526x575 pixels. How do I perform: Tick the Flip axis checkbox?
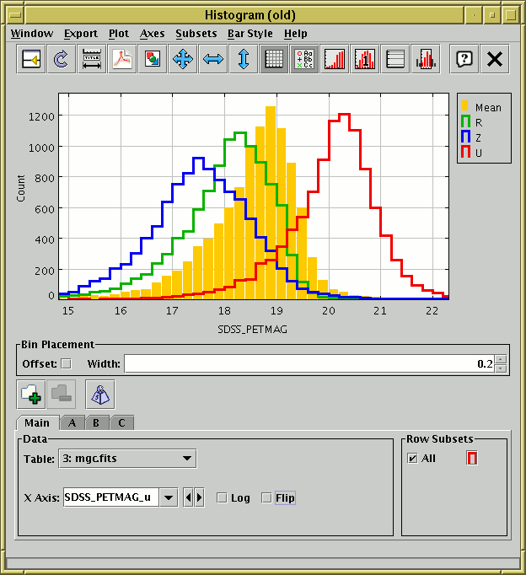click(267, 498)
